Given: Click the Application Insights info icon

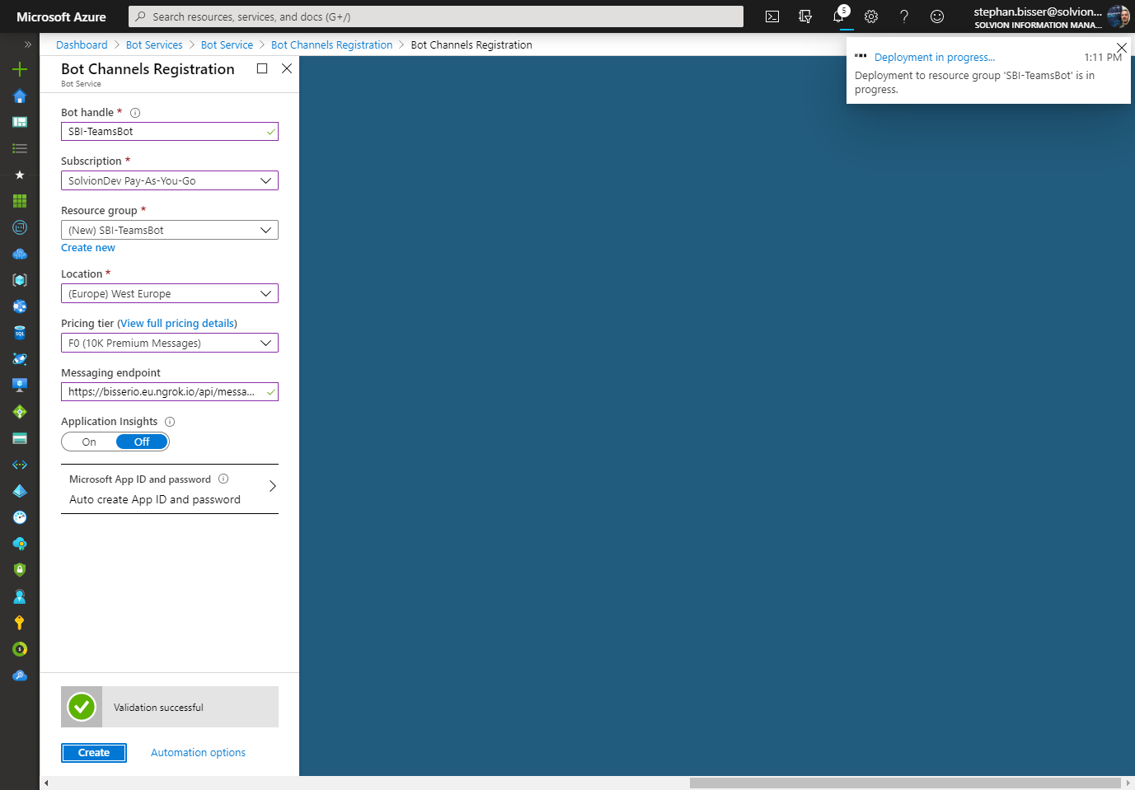Looking at the screenshot, I should click(x=170, y=422).
